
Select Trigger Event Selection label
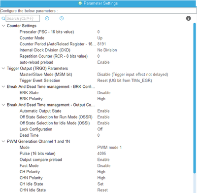click(x=40, y=80)
